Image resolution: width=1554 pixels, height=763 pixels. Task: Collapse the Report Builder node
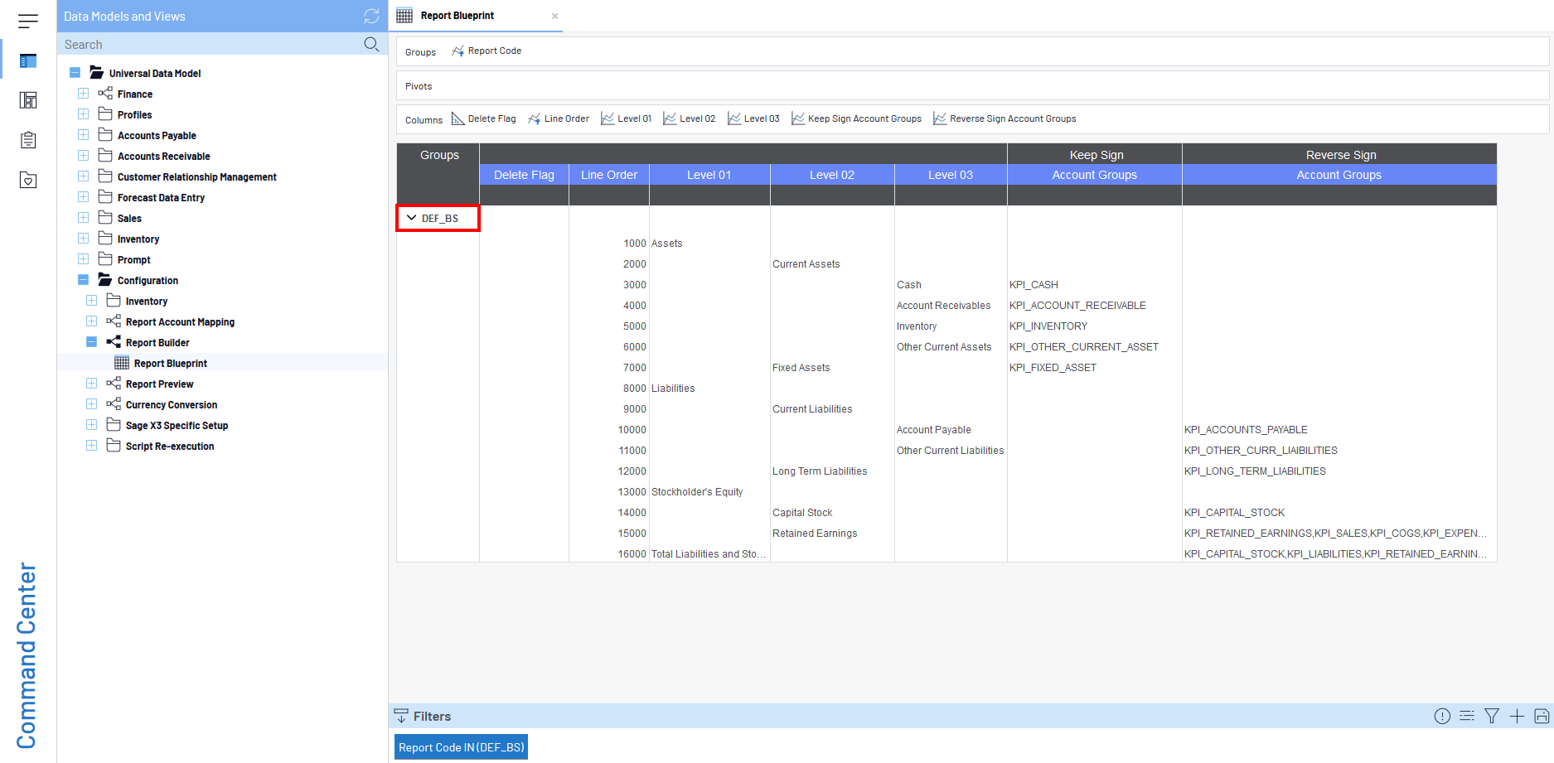pyautogui.click(x=92, y=342)
